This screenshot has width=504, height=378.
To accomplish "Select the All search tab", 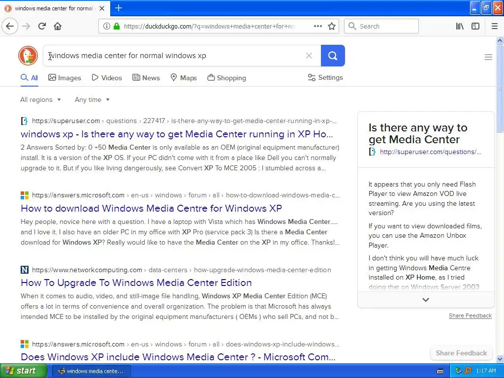I will point(29,78).
